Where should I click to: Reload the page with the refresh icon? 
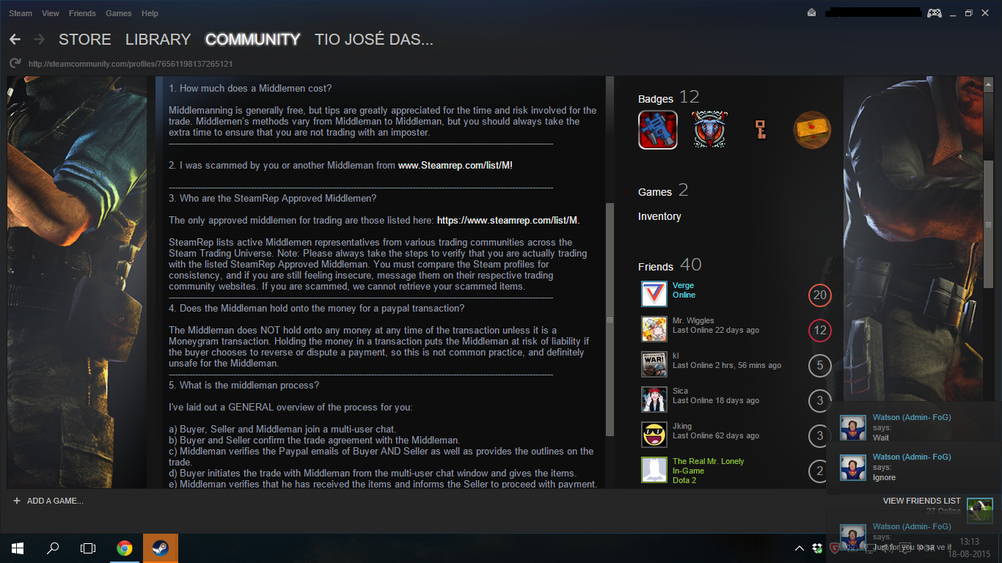(15, 64)
